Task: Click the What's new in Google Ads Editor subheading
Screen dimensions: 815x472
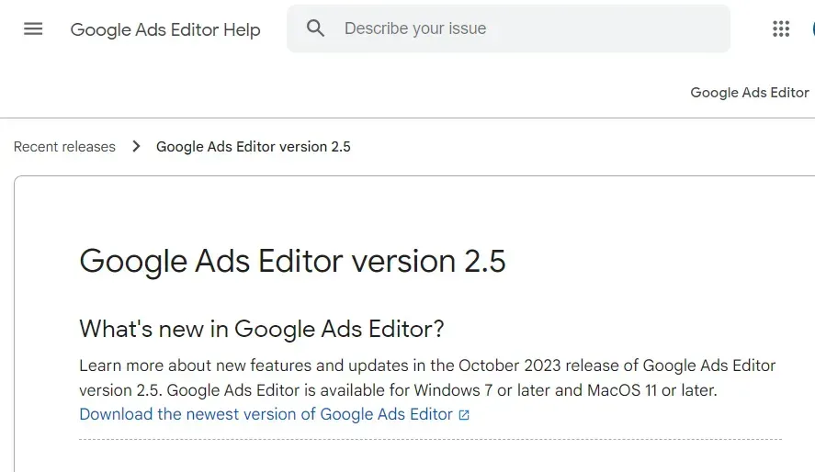Action: coord(262,329)
